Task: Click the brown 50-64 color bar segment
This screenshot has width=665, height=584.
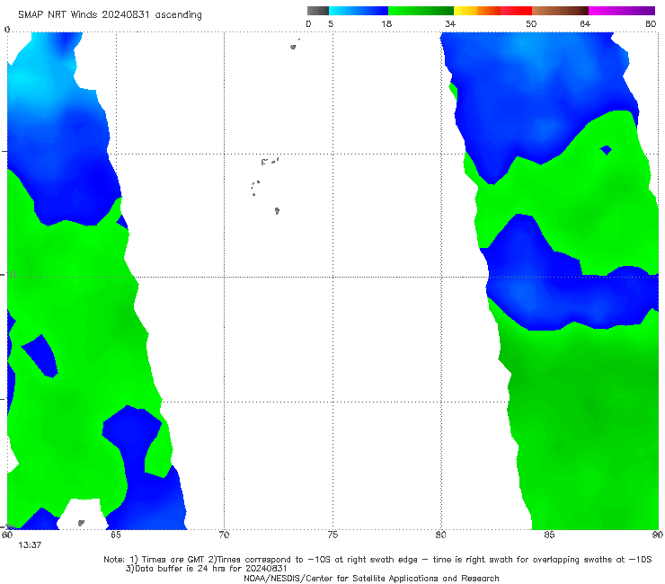Action: click(560, 11)
